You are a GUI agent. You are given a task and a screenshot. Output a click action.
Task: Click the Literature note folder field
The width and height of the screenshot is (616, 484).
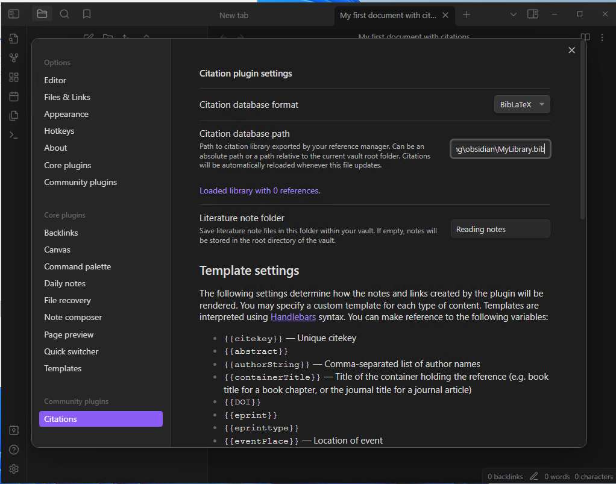pyautogui.click(x=500, y=229)
